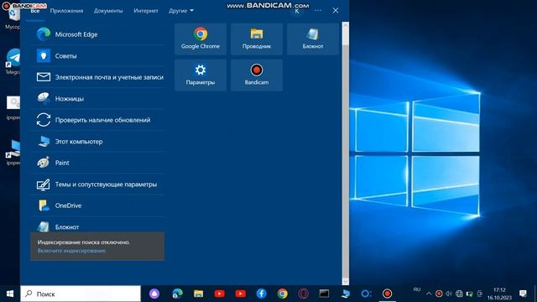Open Edge from the taskbar
537x302 pixels.
(x=177, y=294)
